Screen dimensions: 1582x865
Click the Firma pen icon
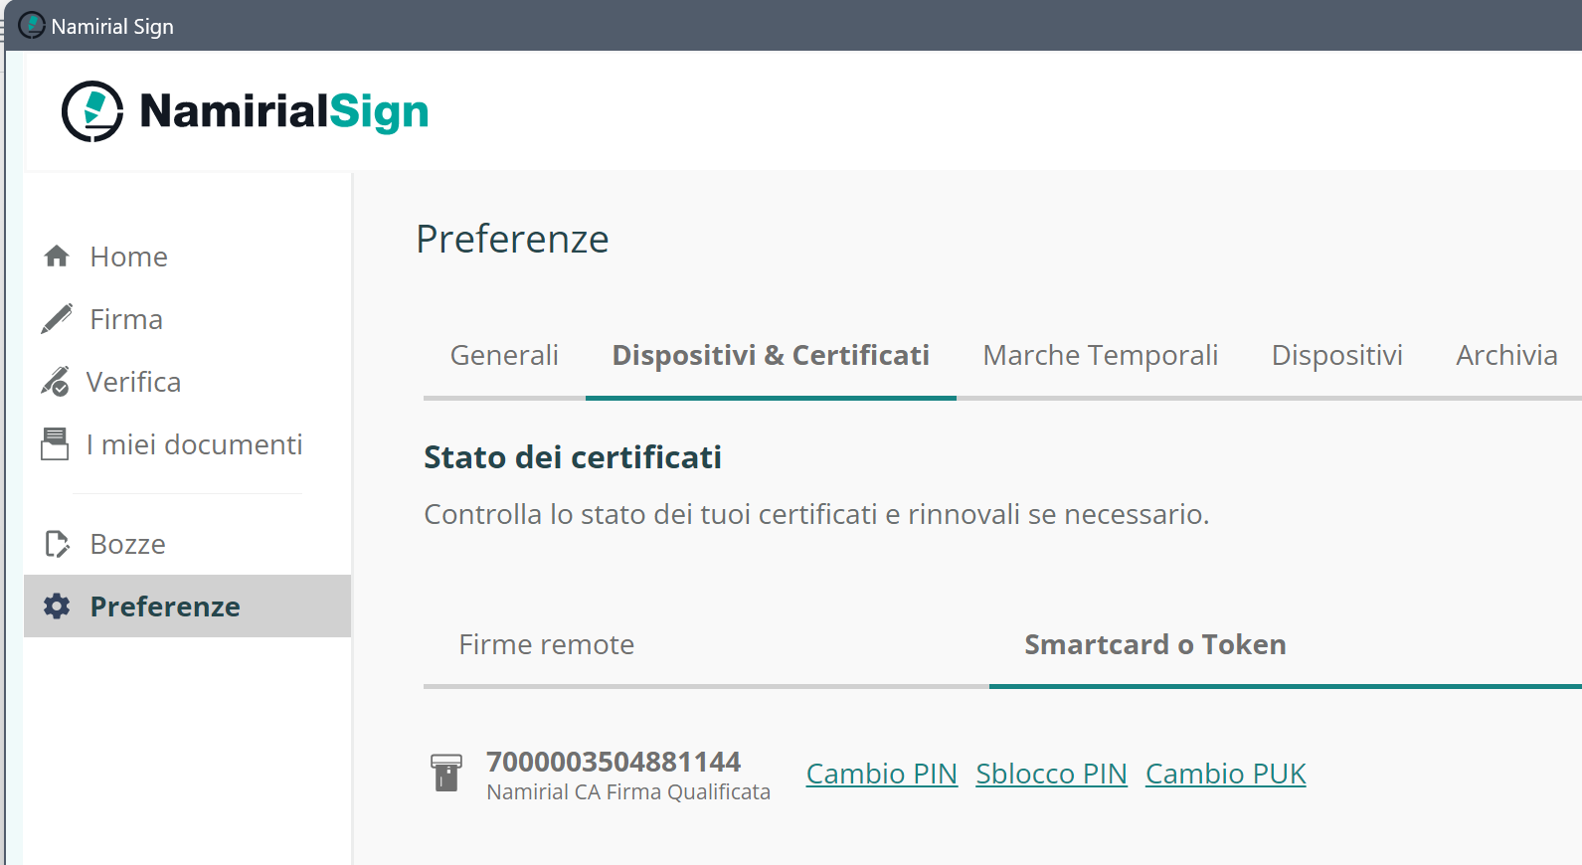(57, 319)
